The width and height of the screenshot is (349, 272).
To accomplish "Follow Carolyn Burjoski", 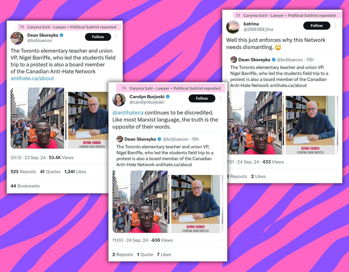I will coord(202,98).
